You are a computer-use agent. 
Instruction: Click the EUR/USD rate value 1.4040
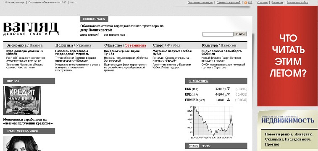point(220,100)
